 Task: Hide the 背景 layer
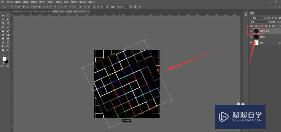tap(251, 43)
